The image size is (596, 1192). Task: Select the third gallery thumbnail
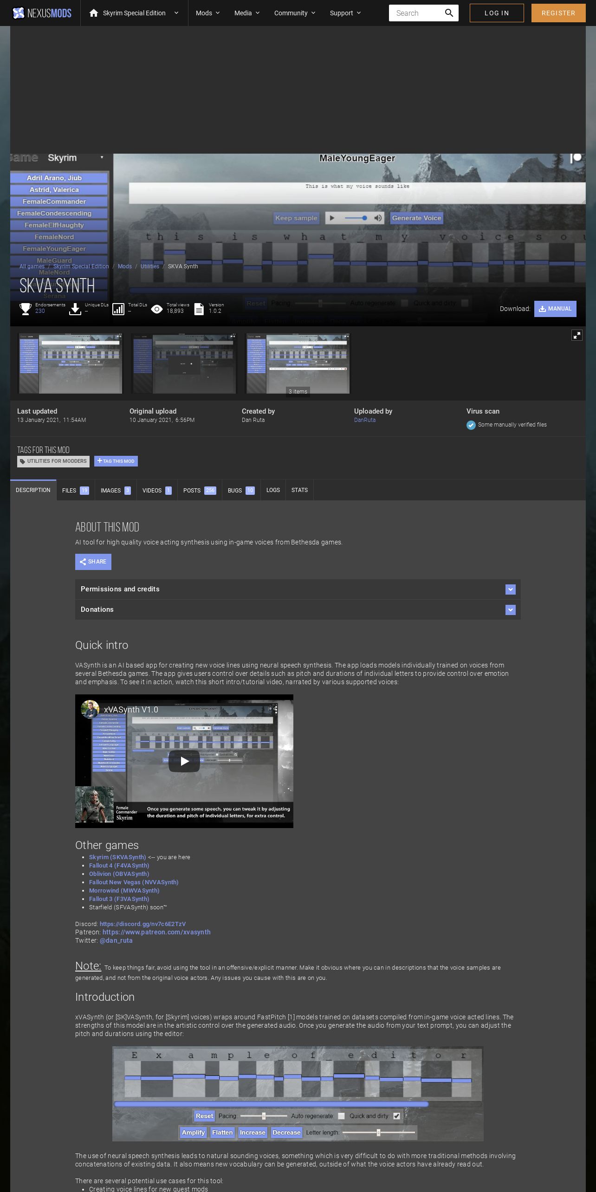click(x=298, y=363)
